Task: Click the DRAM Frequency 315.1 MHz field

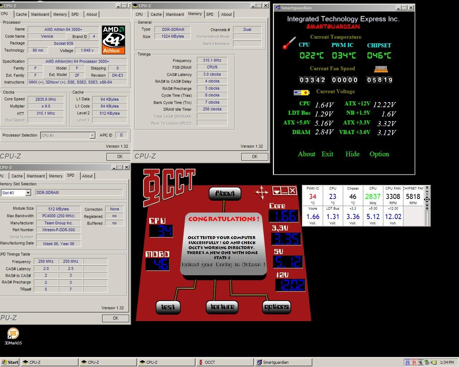Action: [x=212, y=61]
